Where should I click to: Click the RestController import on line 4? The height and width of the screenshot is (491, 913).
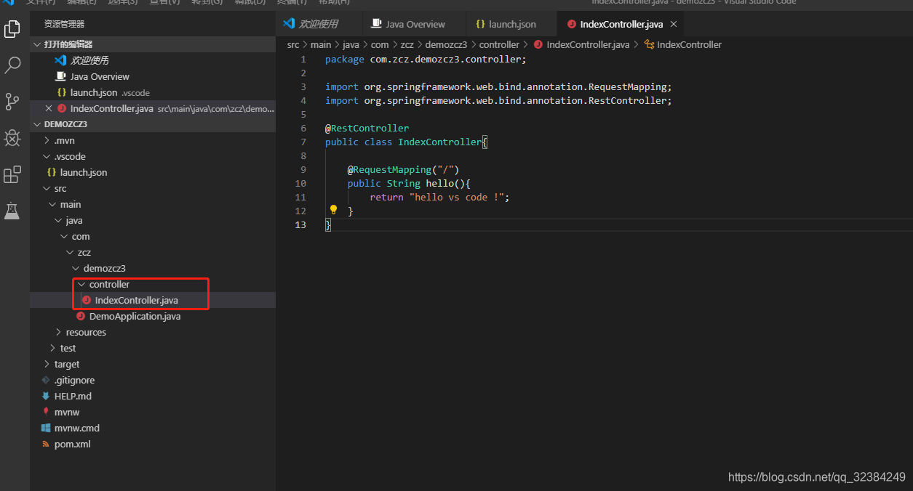[x=498, y=100]
